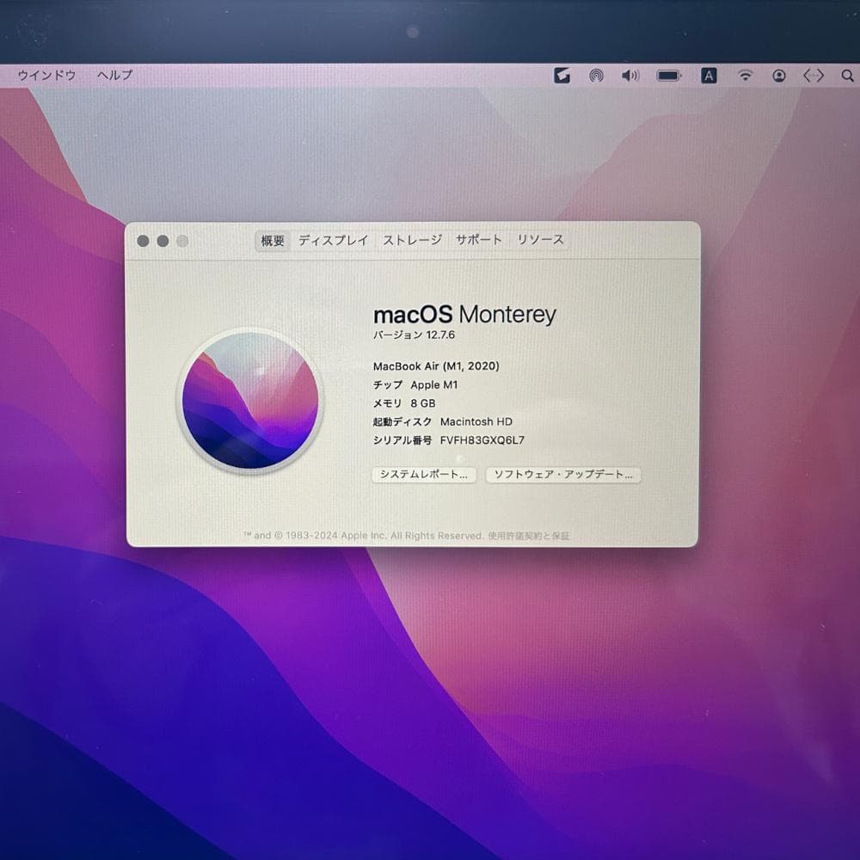Click the volume icon in menu bar
Screen dimensions: 860x860
point(630,76)
